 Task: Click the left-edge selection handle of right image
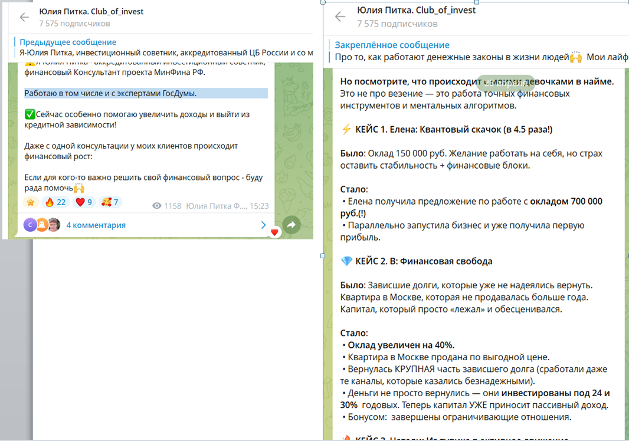pos(323,256)
